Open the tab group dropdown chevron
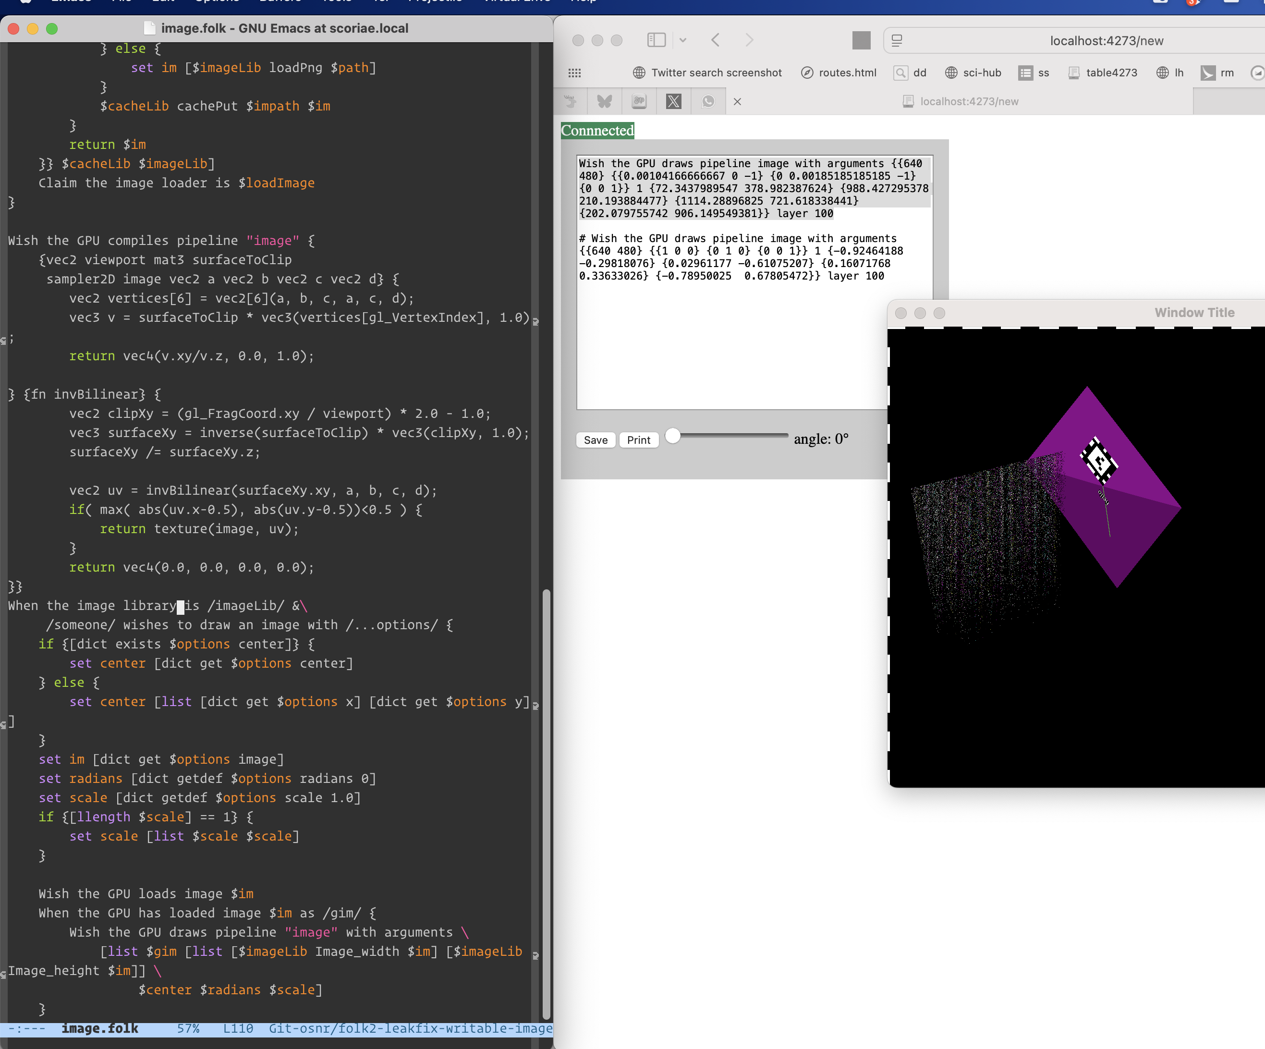Viewport: 1265px width, 1049px height. [682, 40]
